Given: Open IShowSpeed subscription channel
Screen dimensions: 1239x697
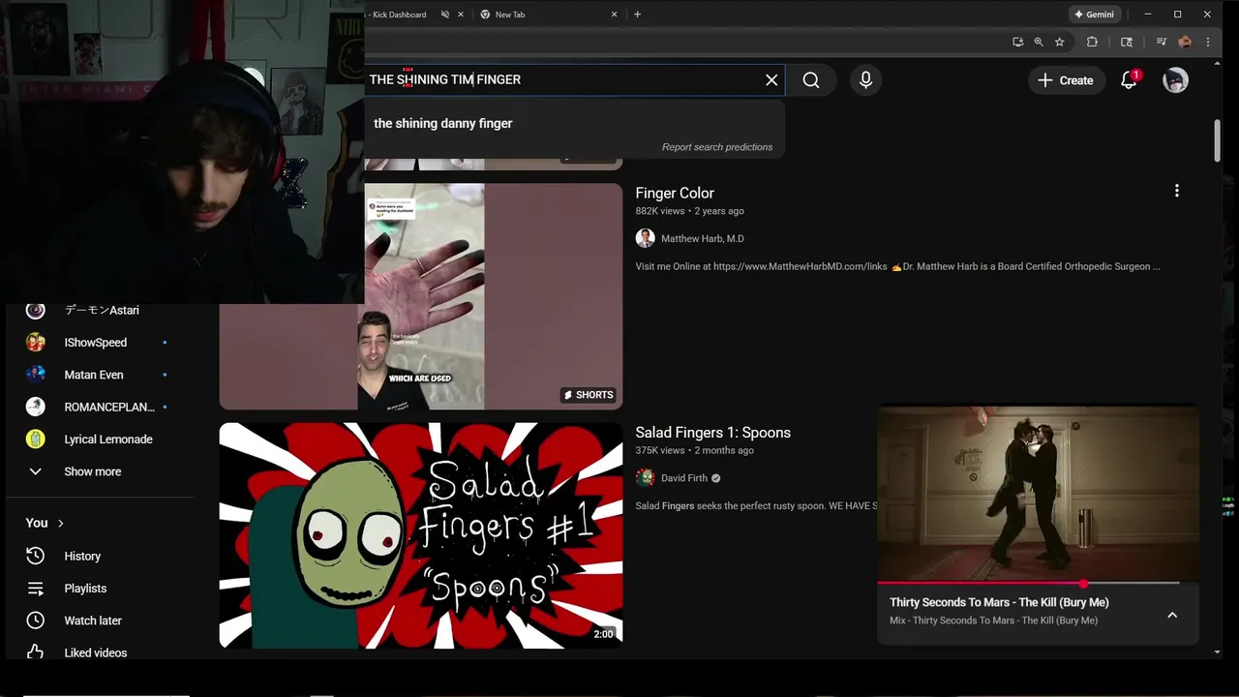Looking at the screenshot, I should click(100, 343).
